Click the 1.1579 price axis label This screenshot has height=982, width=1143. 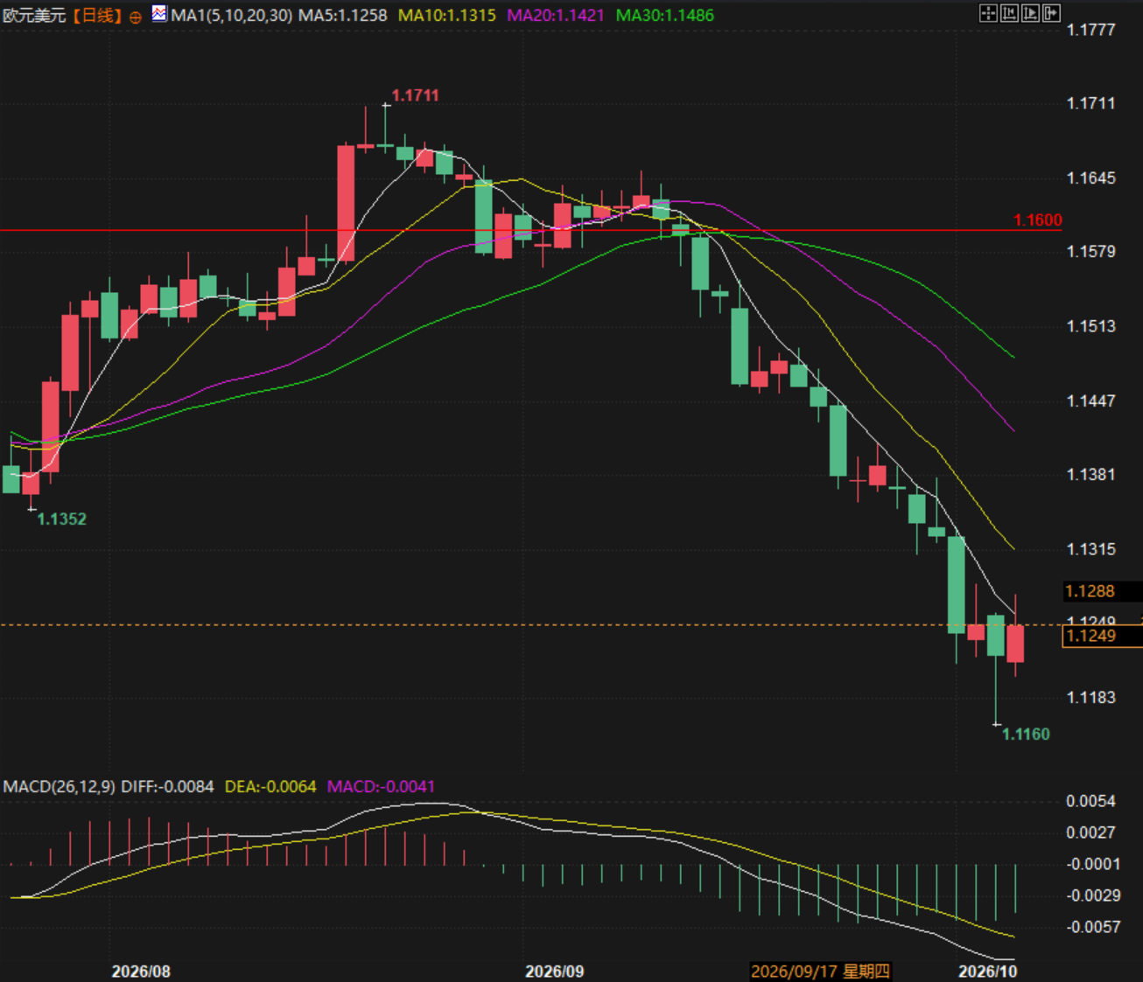(1091, 252)
